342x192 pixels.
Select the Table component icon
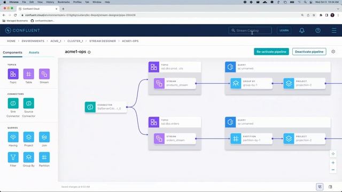(x=28, y=74)
